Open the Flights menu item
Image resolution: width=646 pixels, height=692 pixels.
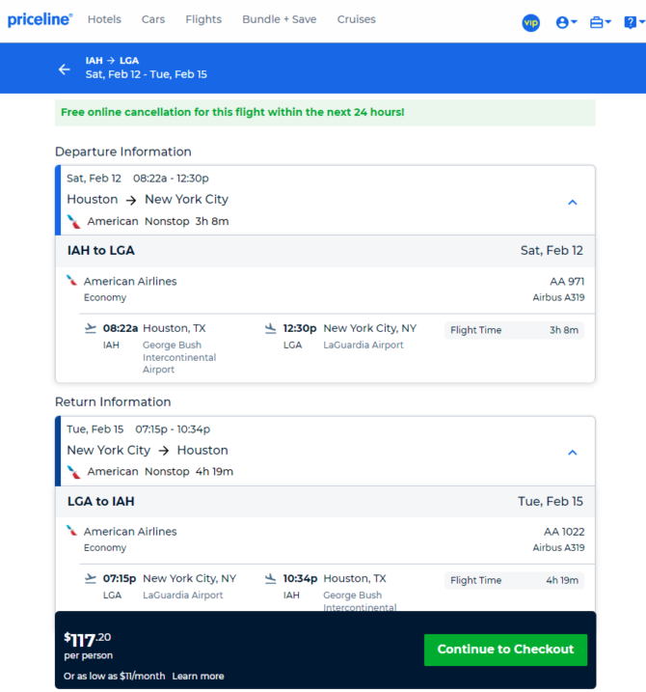tap(203, 19)
